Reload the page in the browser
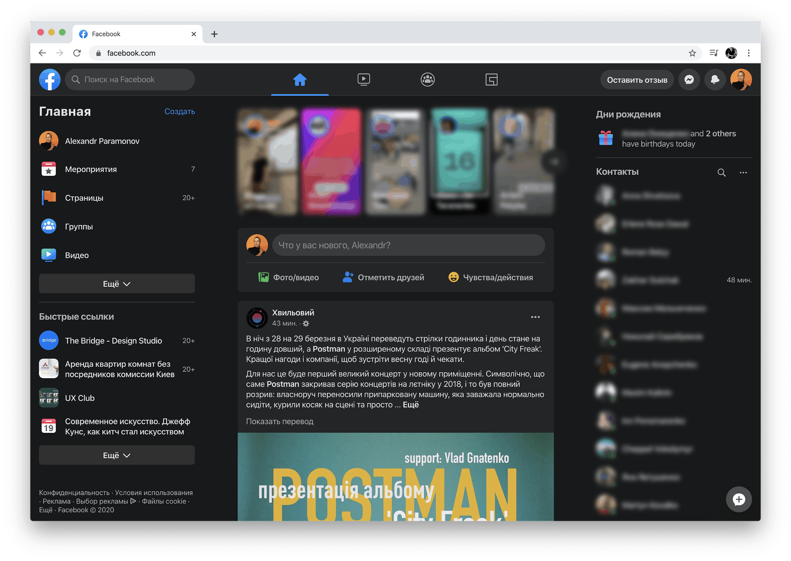 click(77, 53)
